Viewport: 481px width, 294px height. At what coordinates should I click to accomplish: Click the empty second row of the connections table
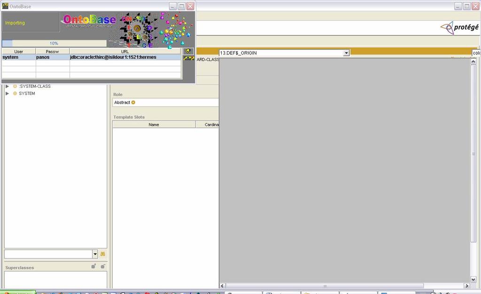tap(92, 63)
